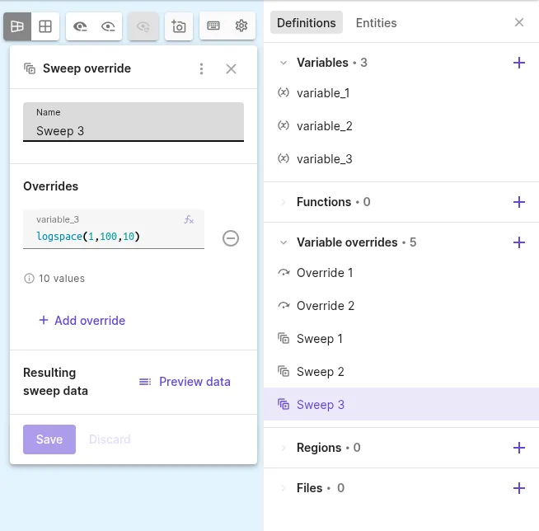
Task: Open settings gear icon in toolbar
Action: [x=241, y=26]
